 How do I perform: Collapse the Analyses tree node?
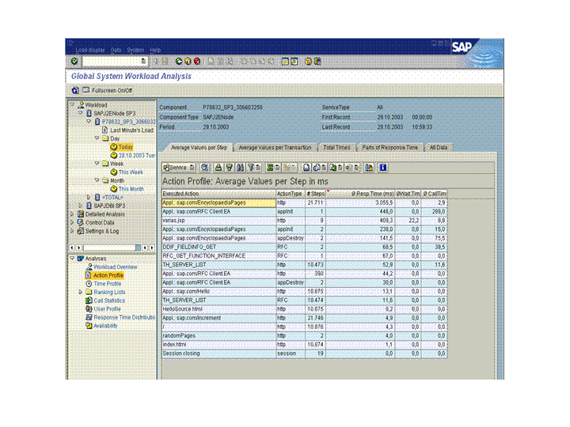[72, 258]
